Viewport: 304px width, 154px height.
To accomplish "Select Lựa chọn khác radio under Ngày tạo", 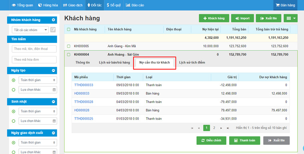I will (x=14, y=90).
